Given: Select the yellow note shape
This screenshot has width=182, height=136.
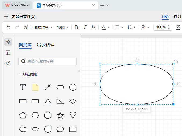Looking at the screenshot, I should tap(35, 87).
